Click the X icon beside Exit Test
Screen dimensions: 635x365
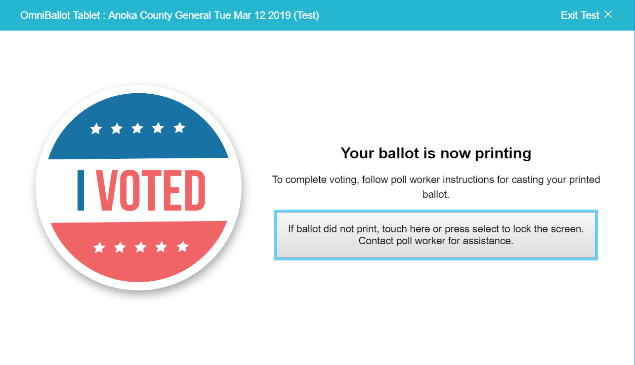[x=608, y=14]
